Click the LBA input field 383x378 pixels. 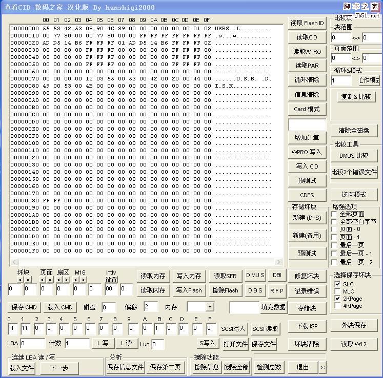tap(32, 344)
